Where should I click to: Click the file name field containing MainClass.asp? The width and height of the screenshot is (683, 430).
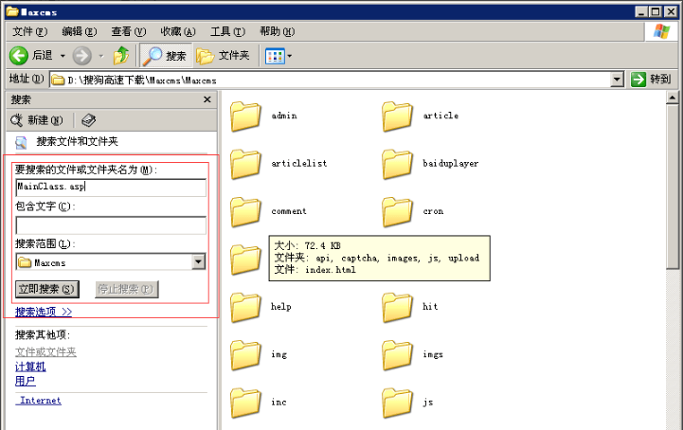click(x=111, y=188)
